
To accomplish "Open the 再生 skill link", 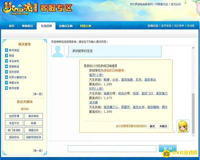I will 165,107.
